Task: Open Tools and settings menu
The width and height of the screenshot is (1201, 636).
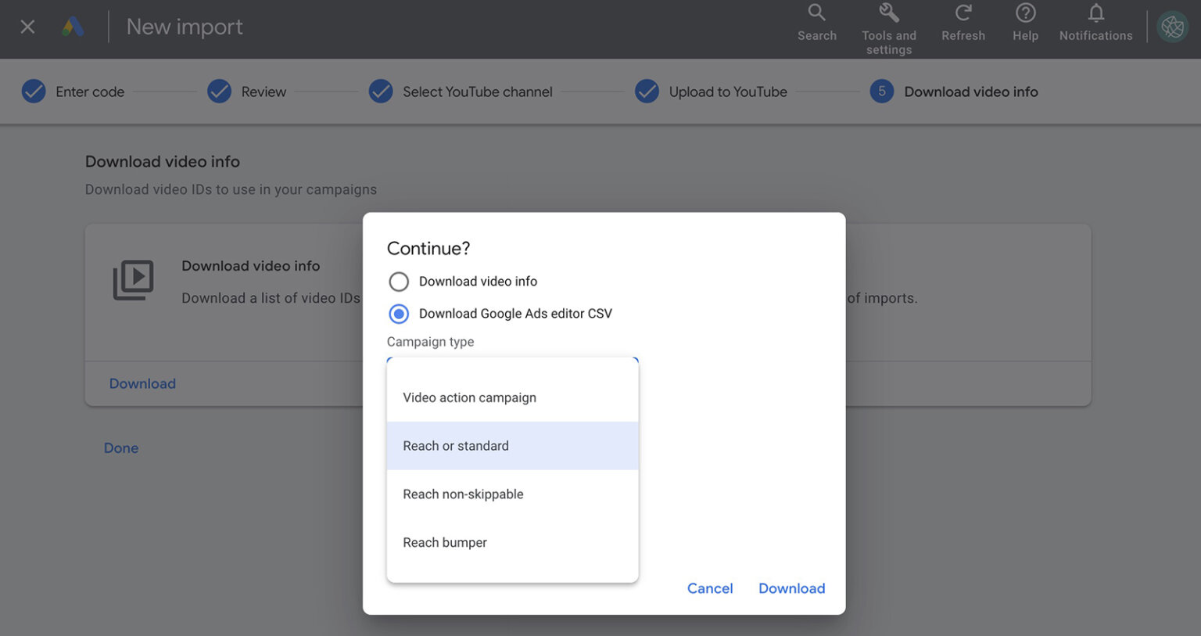Action: click(x=889, y=30)
